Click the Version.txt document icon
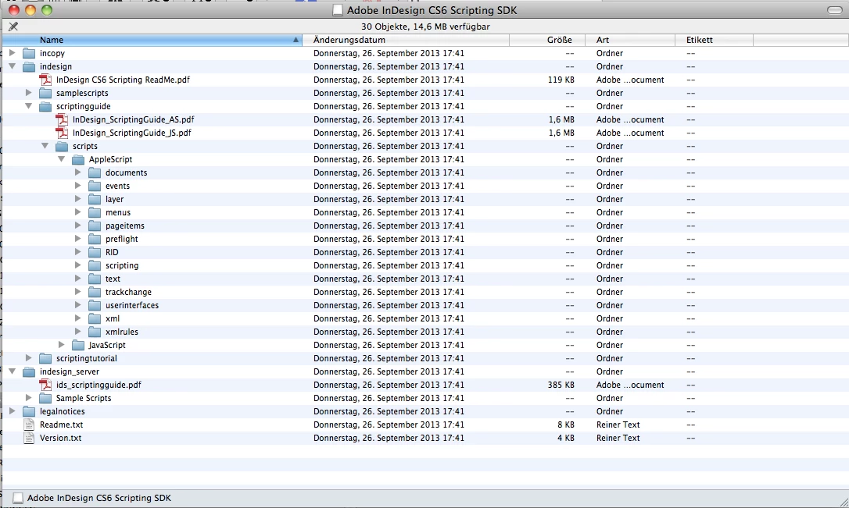This screenshot has height=508, width=849. [29, 438]
